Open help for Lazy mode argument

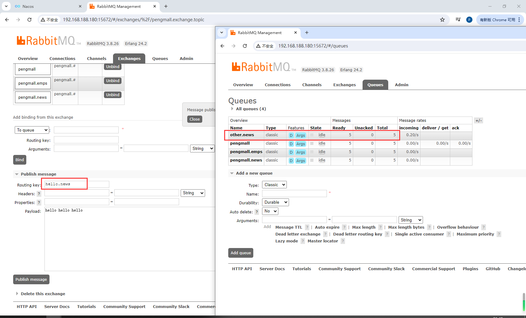[x=303, y=241]
